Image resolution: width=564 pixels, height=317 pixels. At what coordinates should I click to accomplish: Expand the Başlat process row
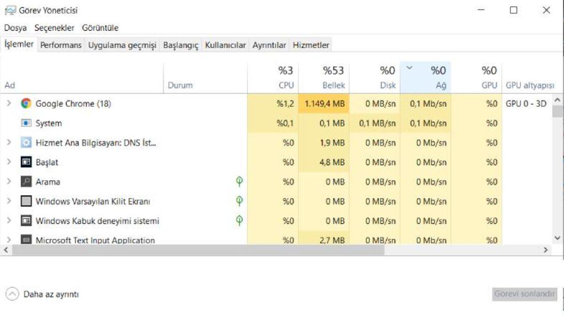[x=8, y=162]
